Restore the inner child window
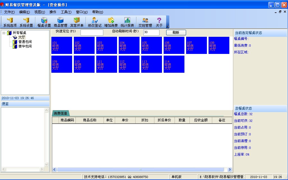Viewport: 288px width, 180px height. click(280, 12)
